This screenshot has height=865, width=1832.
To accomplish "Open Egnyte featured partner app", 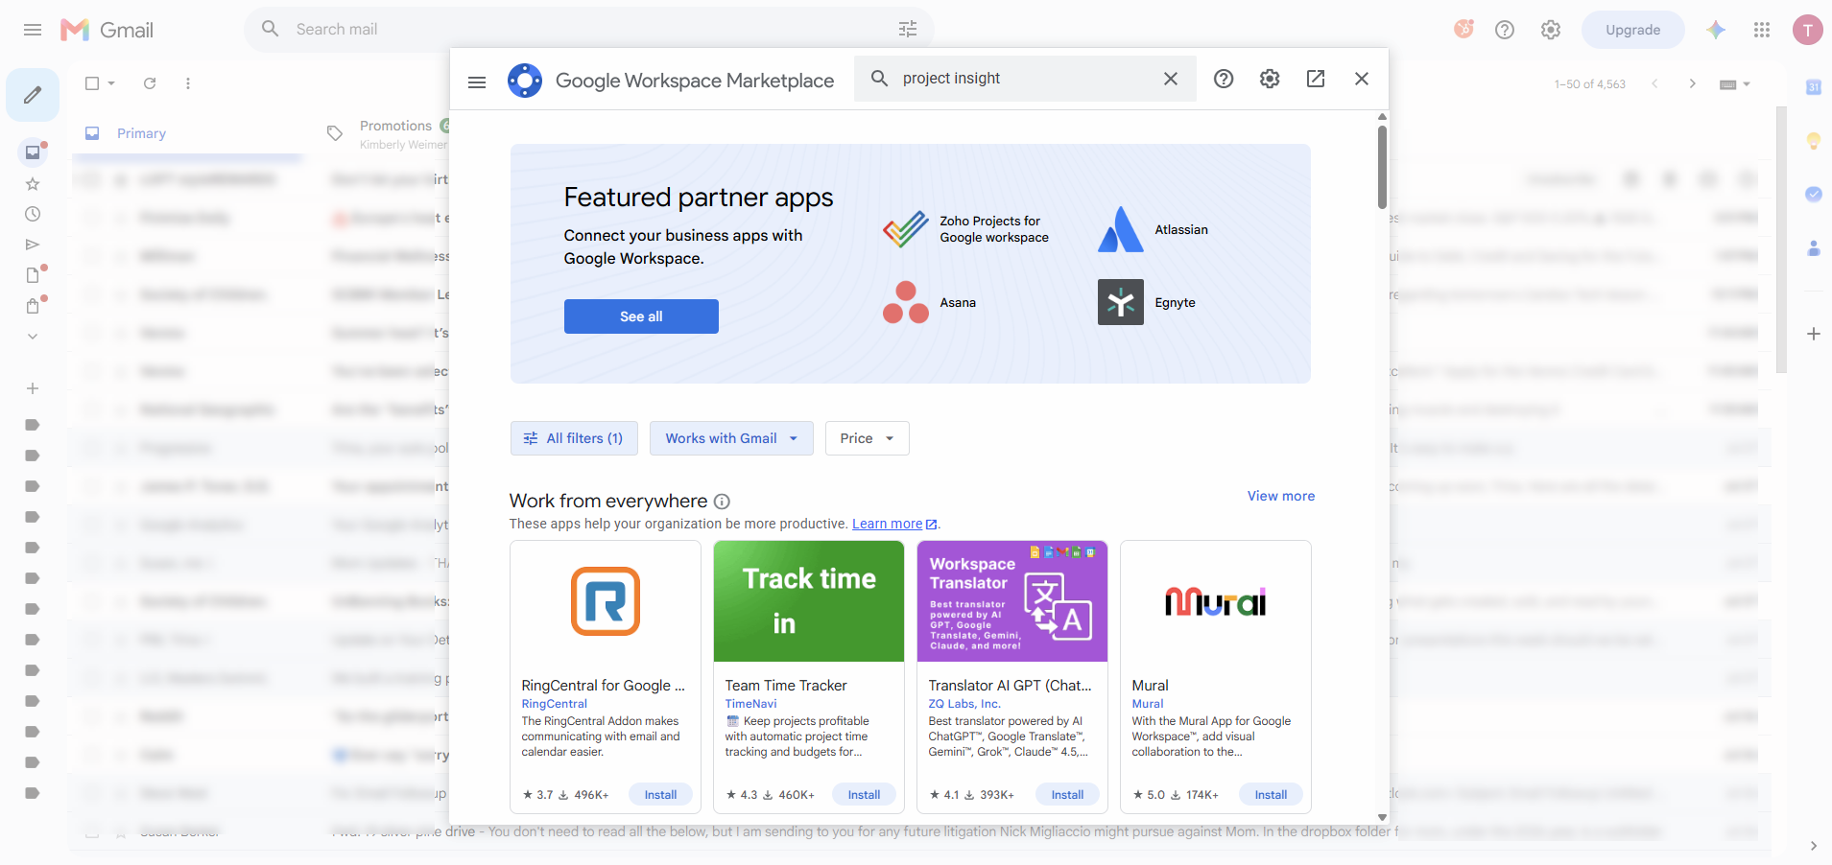I will click(x=1148, y=302).
